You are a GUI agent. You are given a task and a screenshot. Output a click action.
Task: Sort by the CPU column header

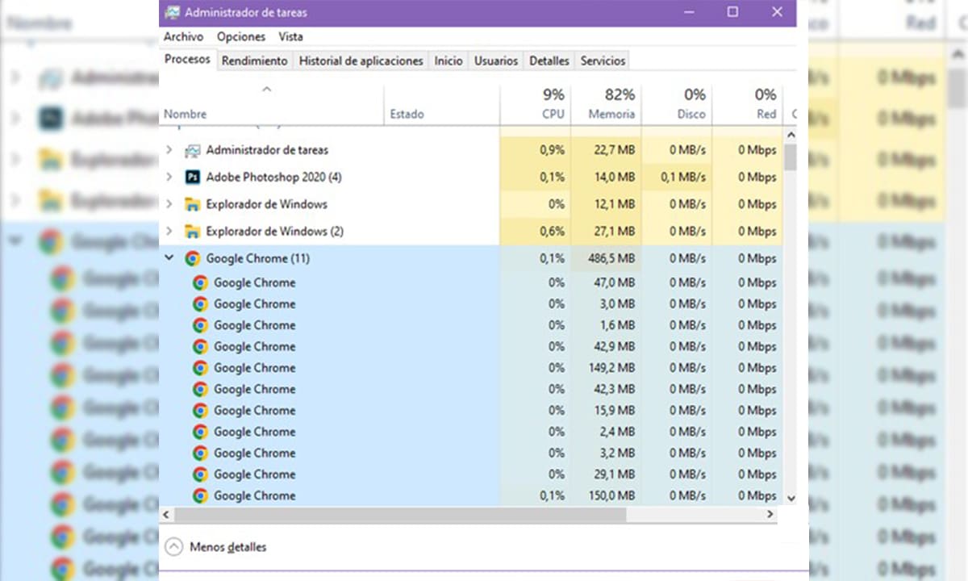tap(536, 103)
